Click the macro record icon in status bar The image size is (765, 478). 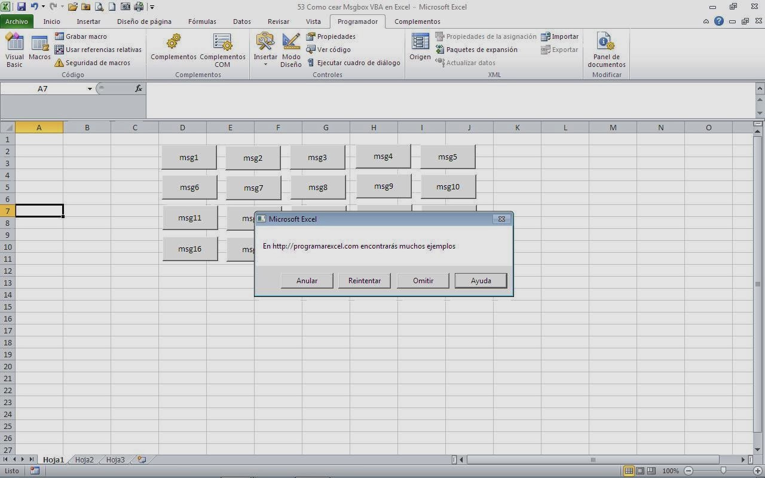(35, 471)
